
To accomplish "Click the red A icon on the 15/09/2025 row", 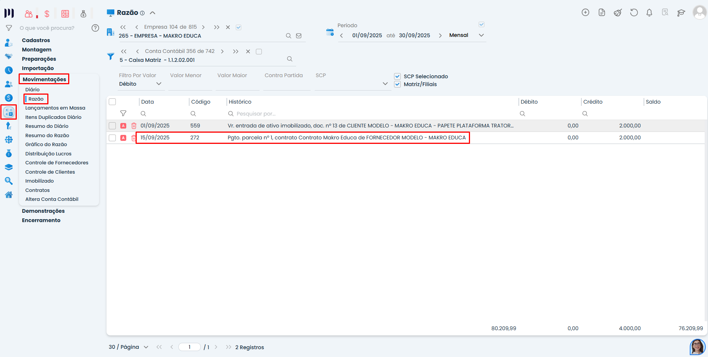I will coord(123,138).
